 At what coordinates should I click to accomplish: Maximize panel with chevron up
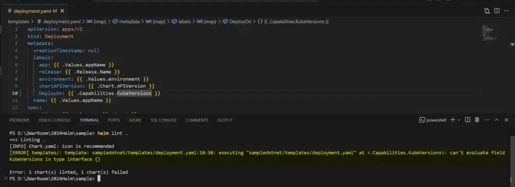tap(496, 120)
